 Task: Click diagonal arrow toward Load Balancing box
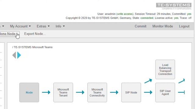coord(148,81)
